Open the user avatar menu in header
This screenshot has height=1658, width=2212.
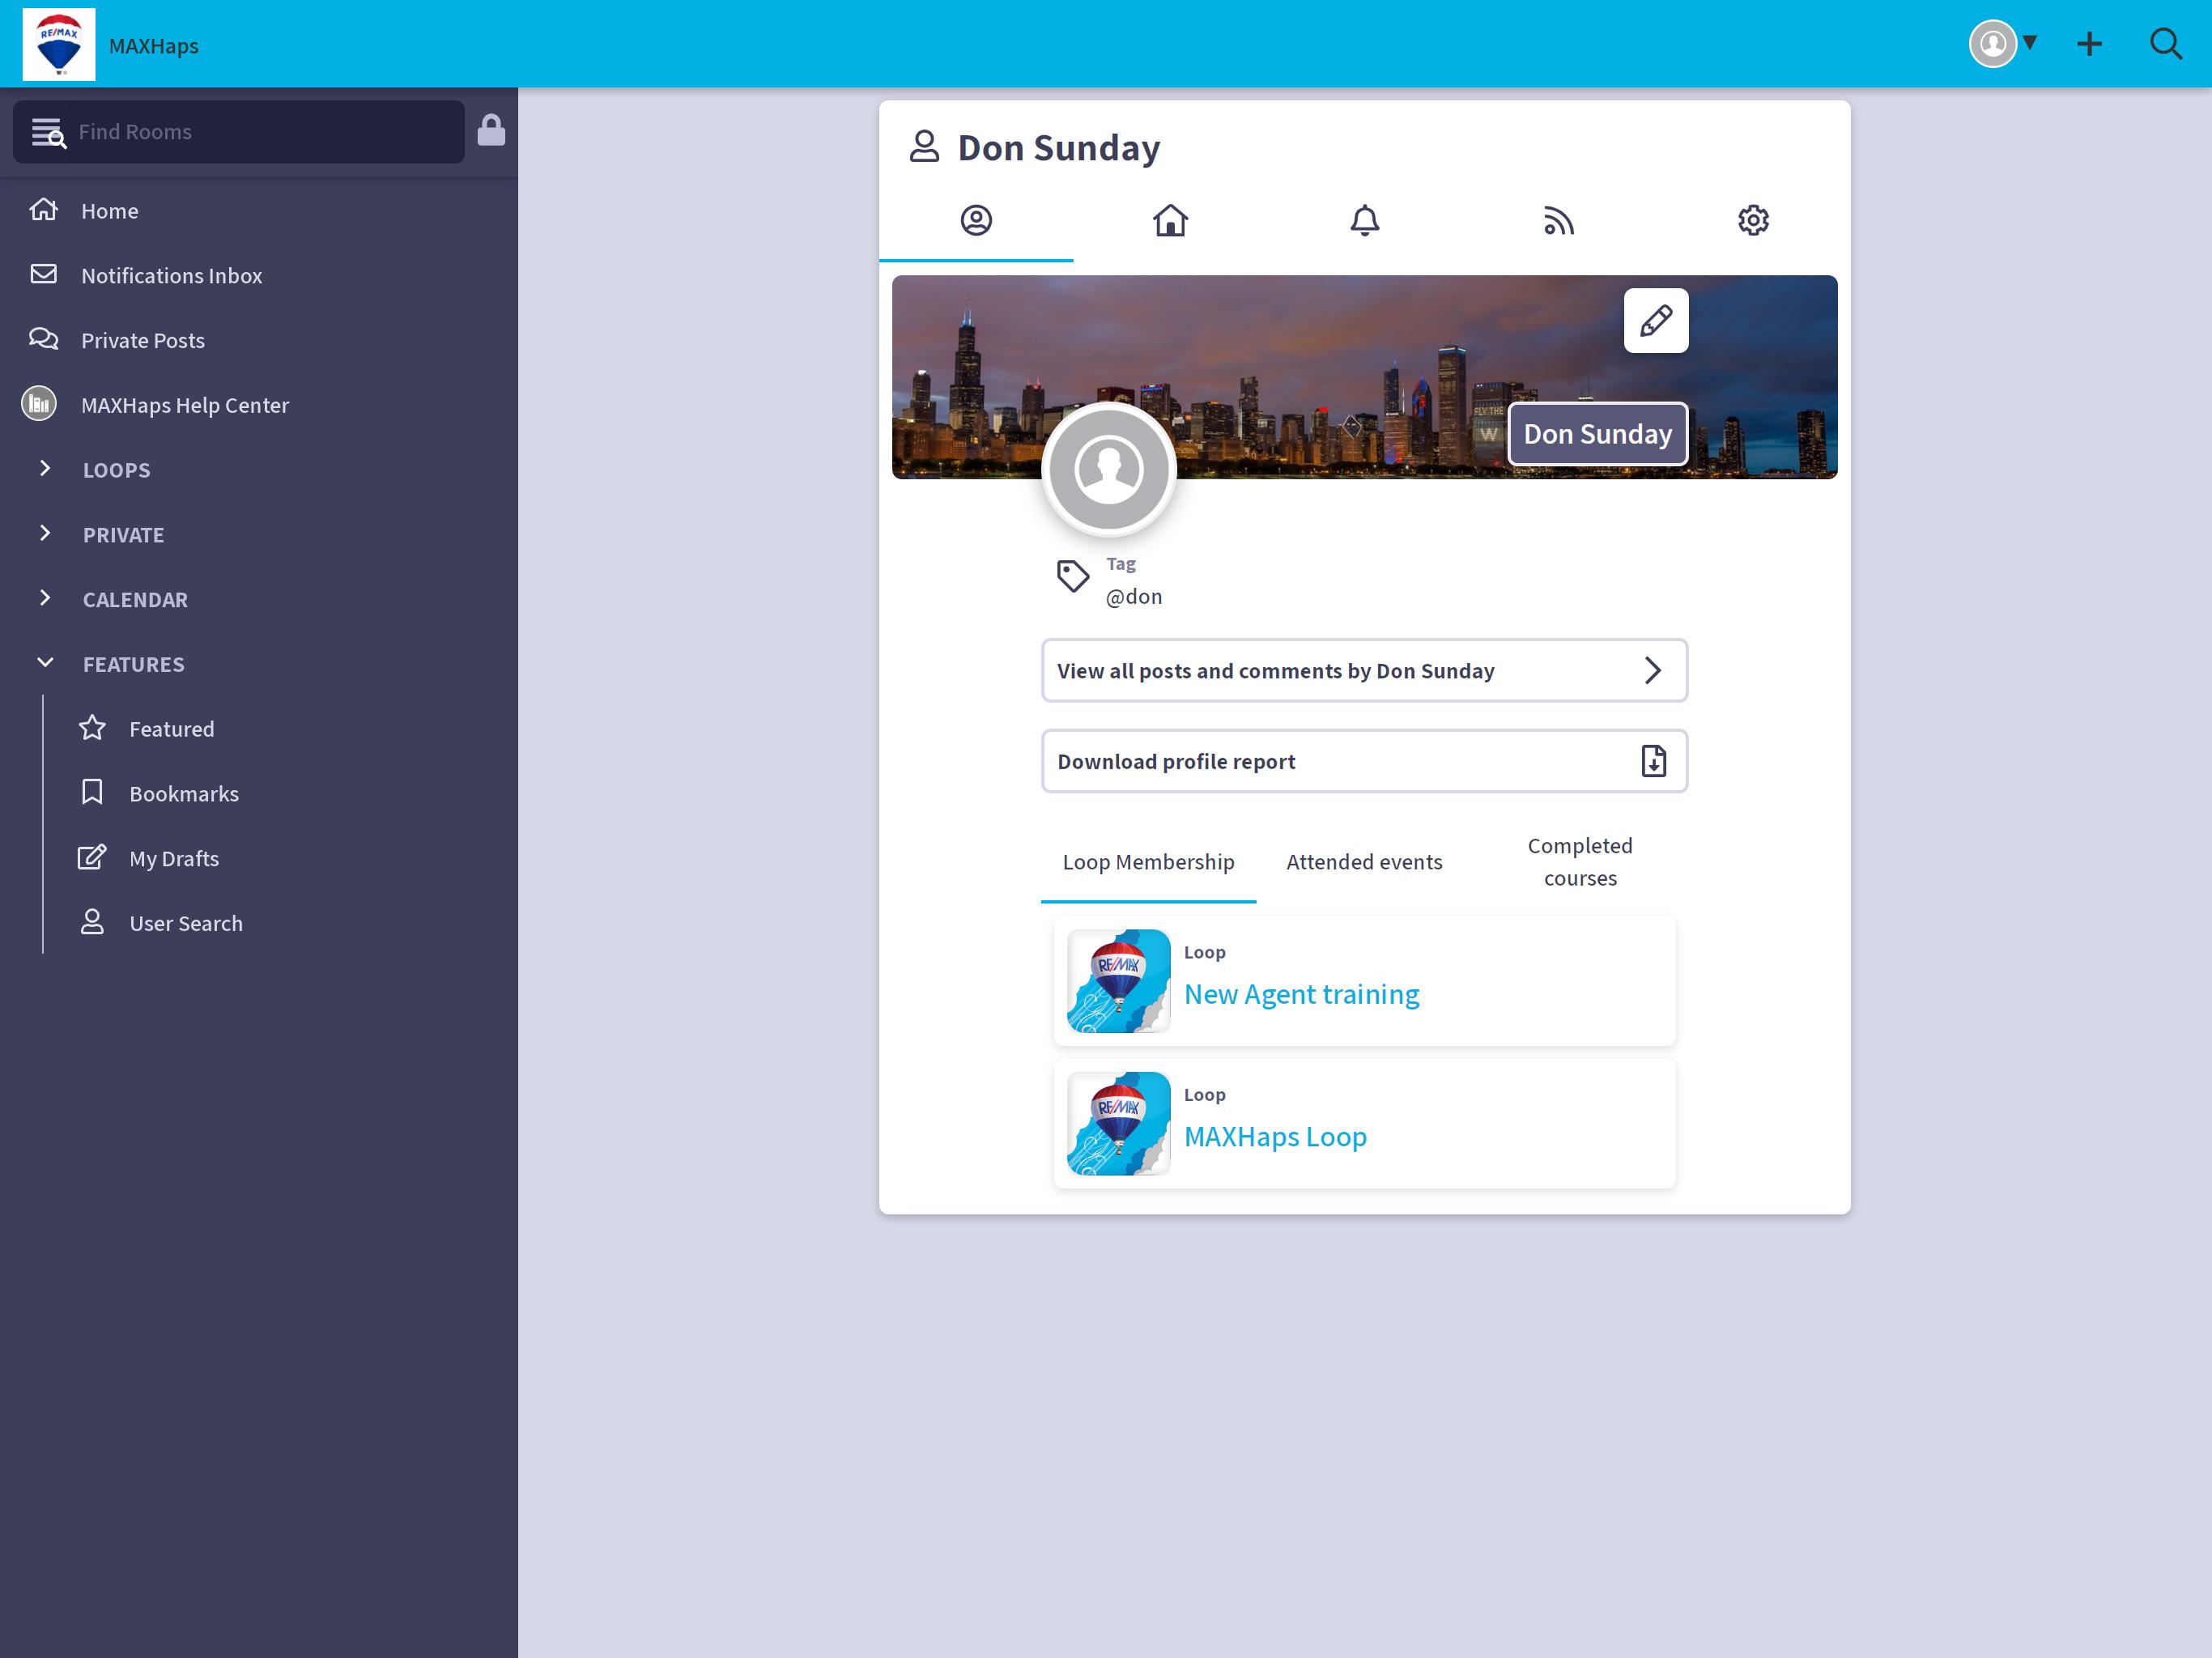[x=2003, y=44]
